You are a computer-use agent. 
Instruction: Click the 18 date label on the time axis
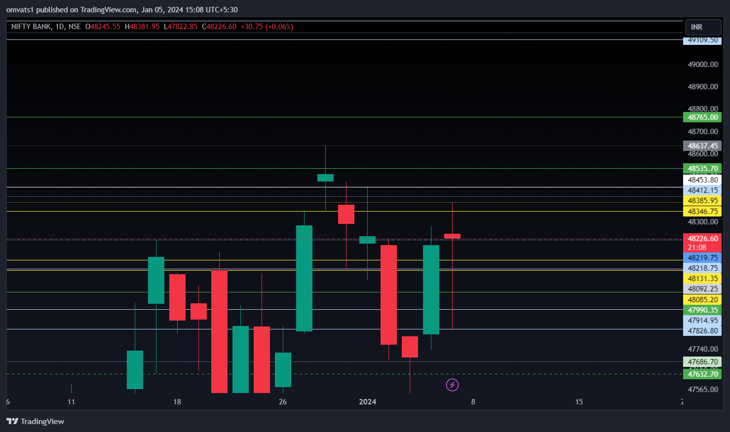click(x=177, y=402)
